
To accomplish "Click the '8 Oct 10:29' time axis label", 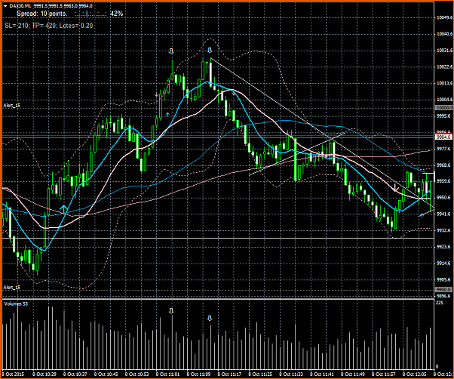I will tap(44, 374).
